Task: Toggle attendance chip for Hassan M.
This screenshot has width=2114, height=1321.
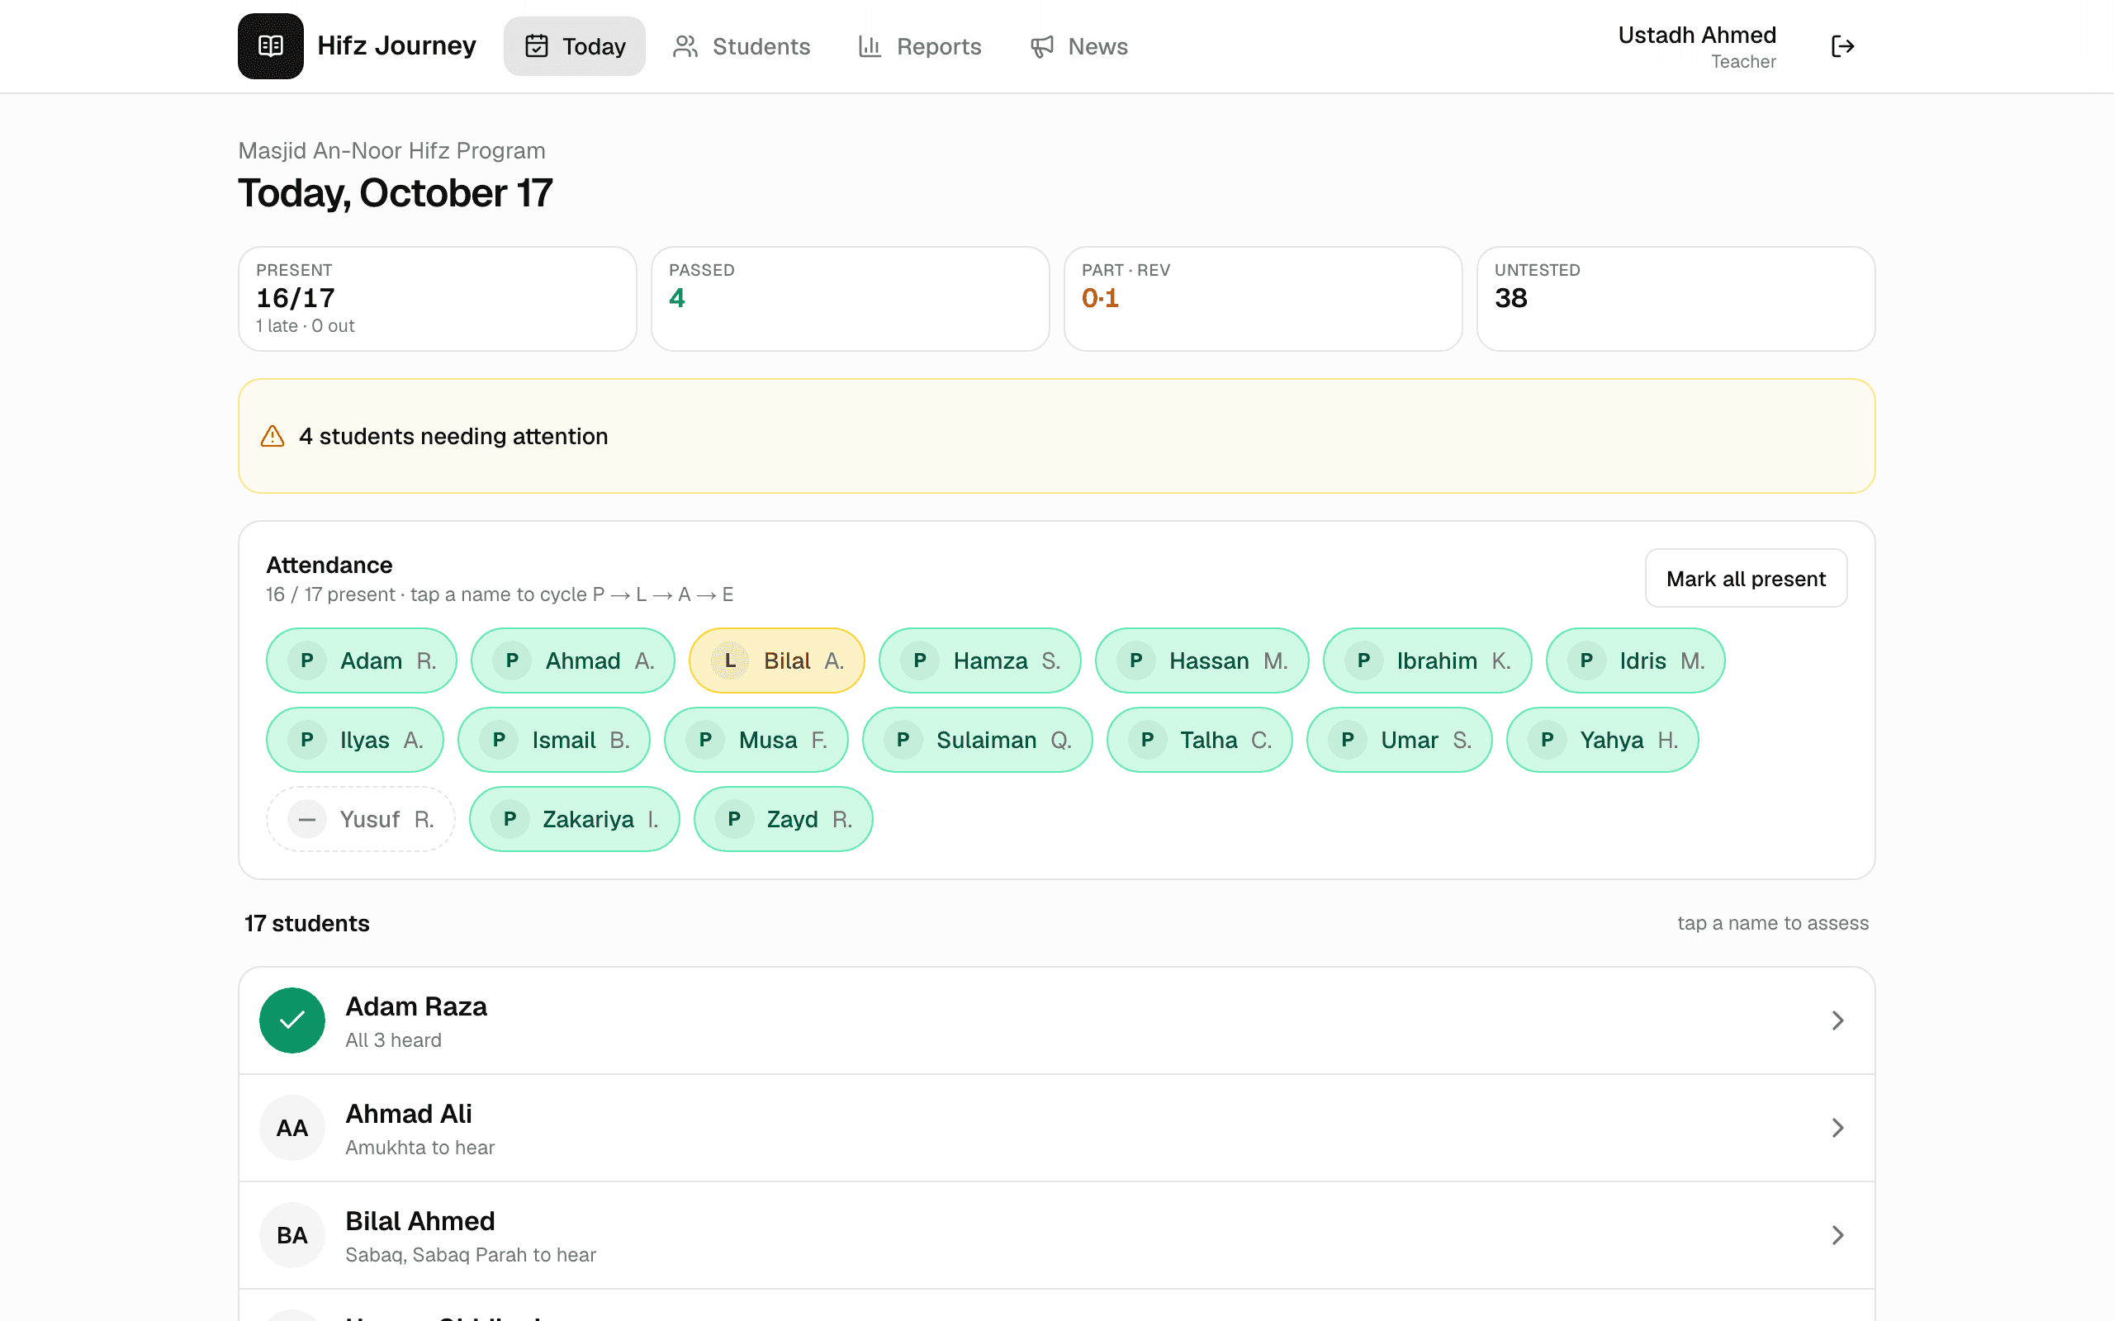Action: pyautogui.click(x=1202, y=660)
